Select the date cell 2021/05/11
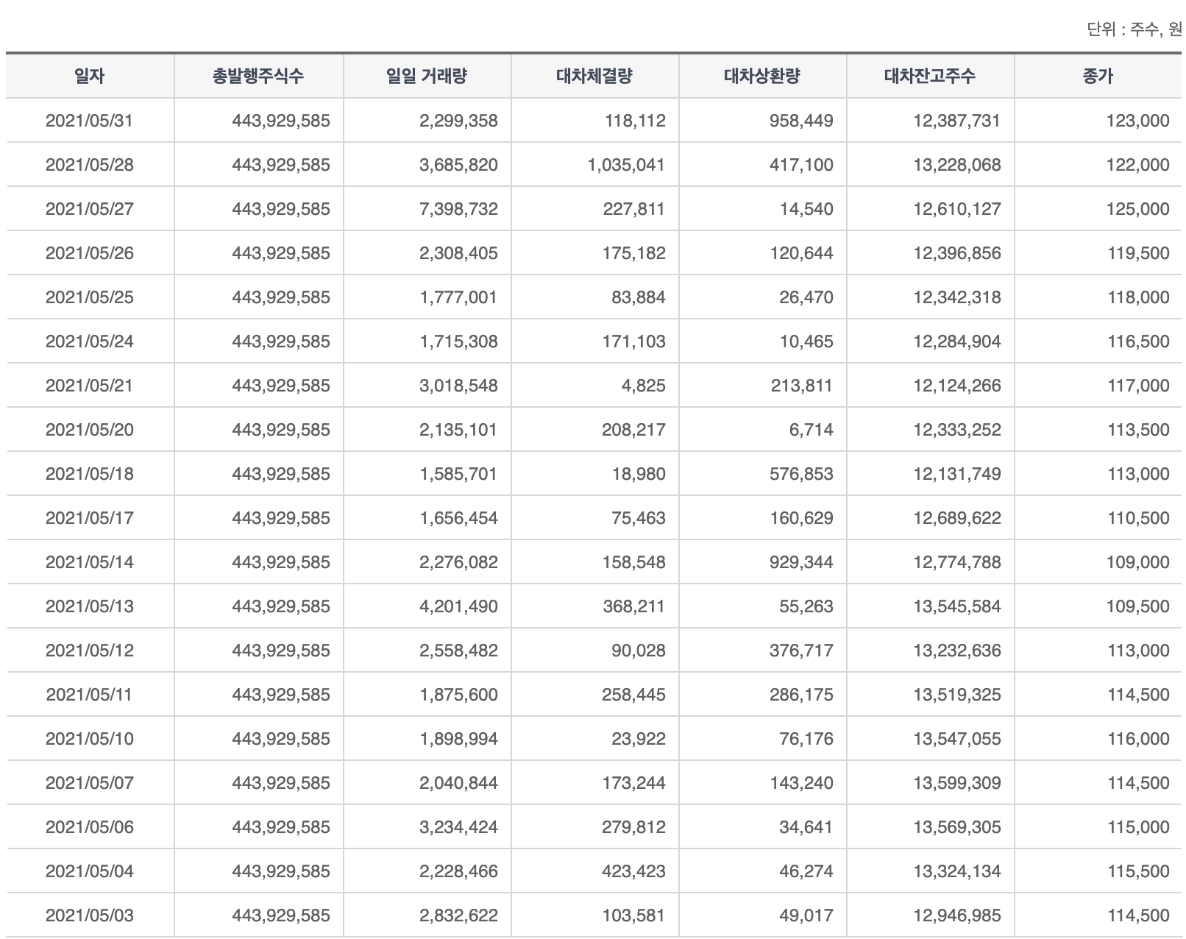The image size is (1186, 939). click(90, 695)
